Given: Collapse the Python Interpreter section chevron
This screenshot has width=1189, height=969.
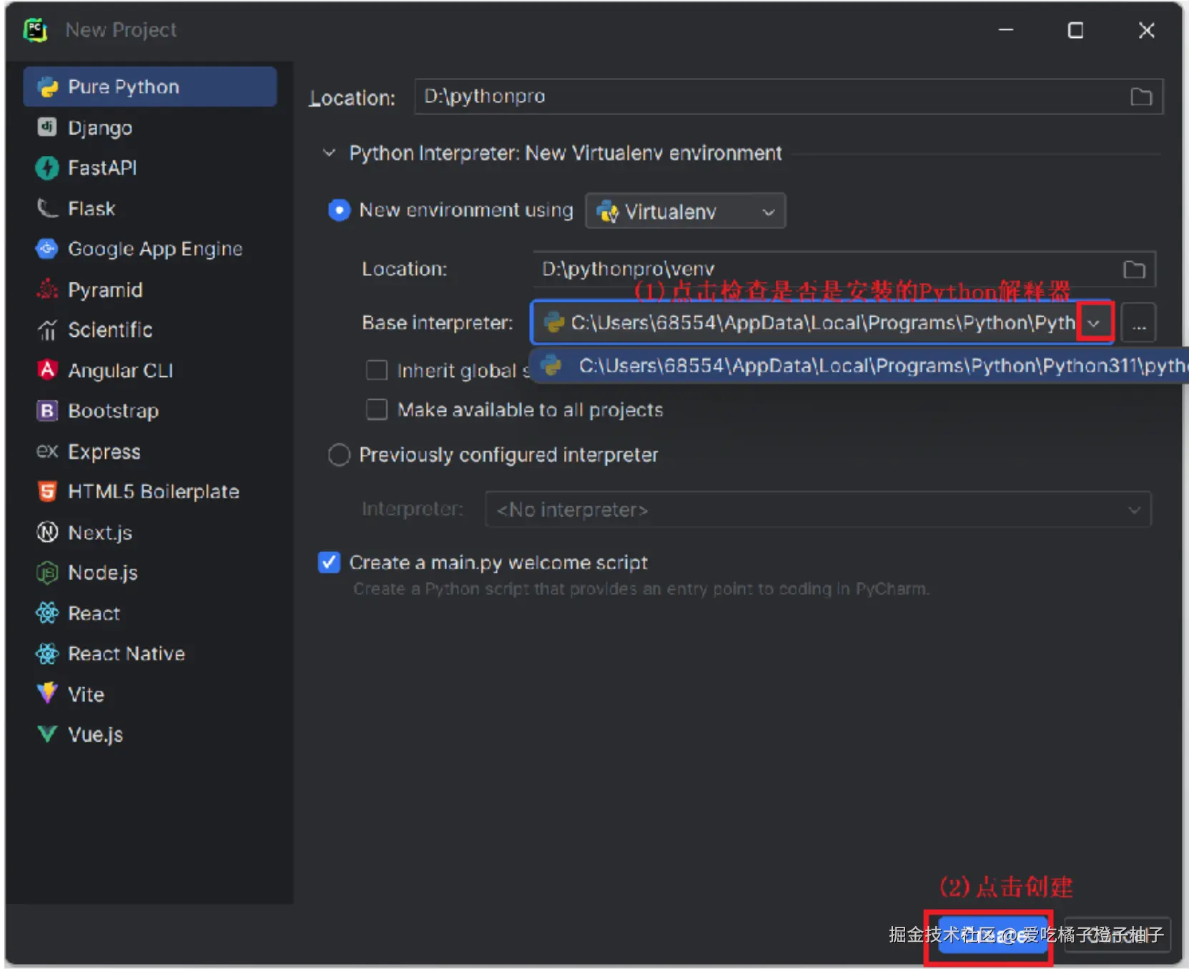Looking at the screenshot, I should click(329, 153).
